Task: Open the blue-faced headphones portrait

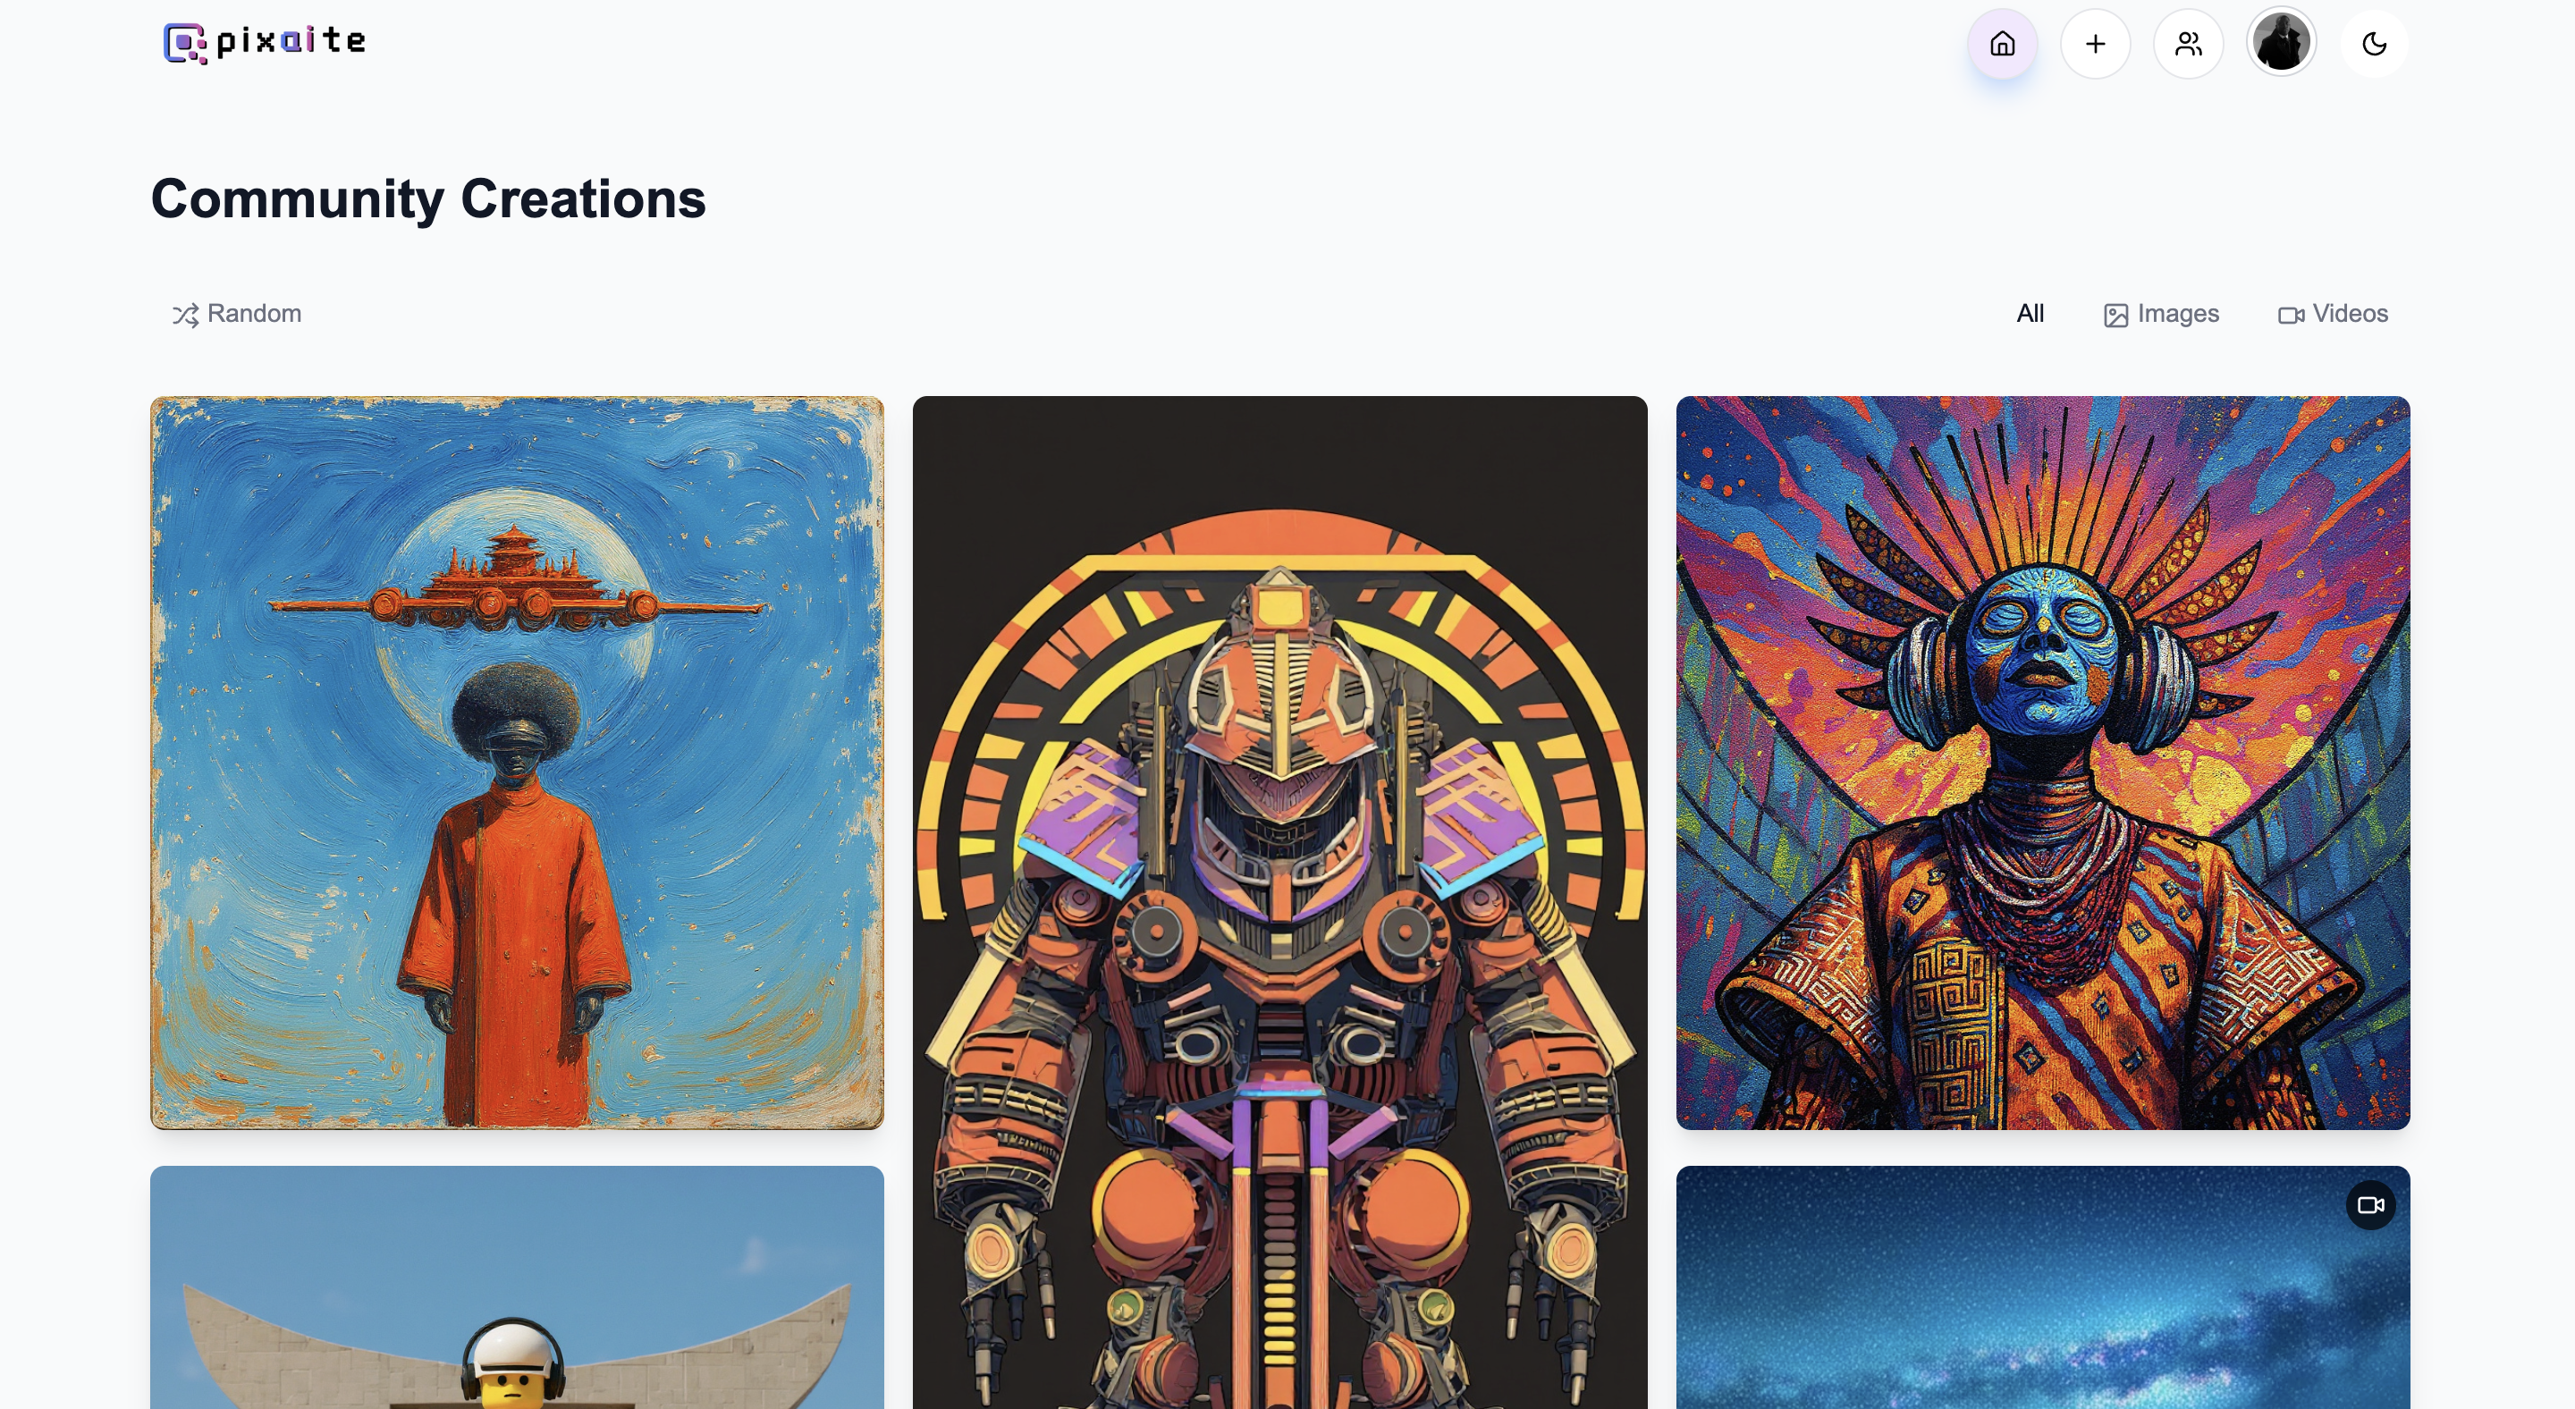Action: tap(2042, 763)
